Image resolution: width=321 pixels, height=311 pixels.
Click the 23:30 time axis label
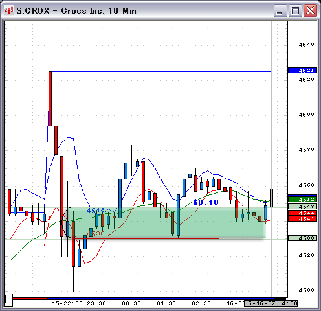click(96, 303)
